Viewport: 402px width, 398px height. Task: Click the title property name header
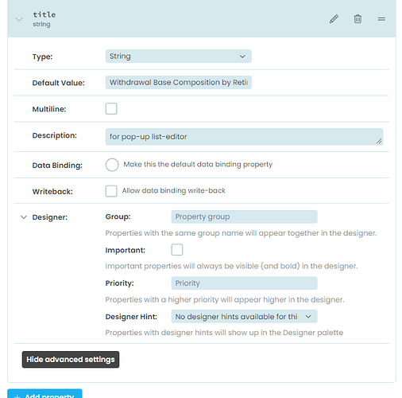tap(44, 14)
